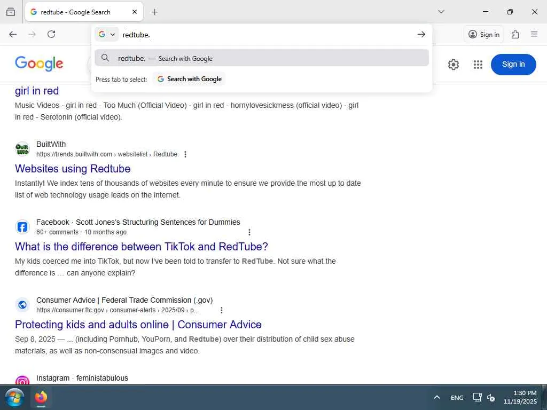Click the FTC Consumer Advice globe favicon
Viewport: 547px width, 410px height.
coord(22,305)
